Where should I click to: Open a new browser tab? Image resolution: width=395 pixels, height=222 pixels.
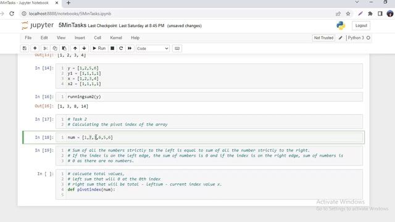coord(69,2)
